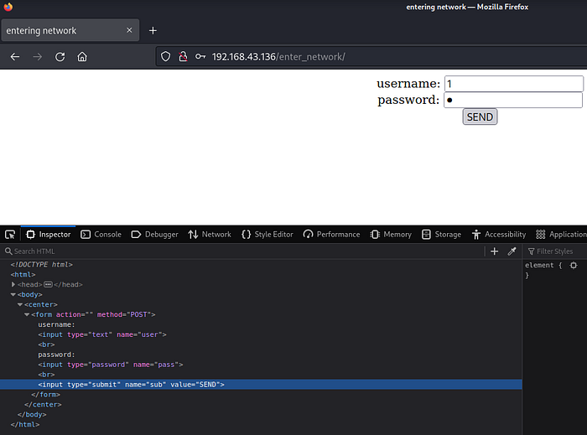Screen dimensions: 587x435
Task: Create a new node with plus icon
Action: click(x=494, y=251)
